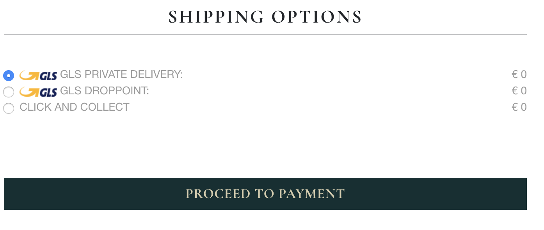Click the GLS PRIVATE DELIVERY label text
The height and width of the screenshot is (230, 544).
(x=121, y=74)
